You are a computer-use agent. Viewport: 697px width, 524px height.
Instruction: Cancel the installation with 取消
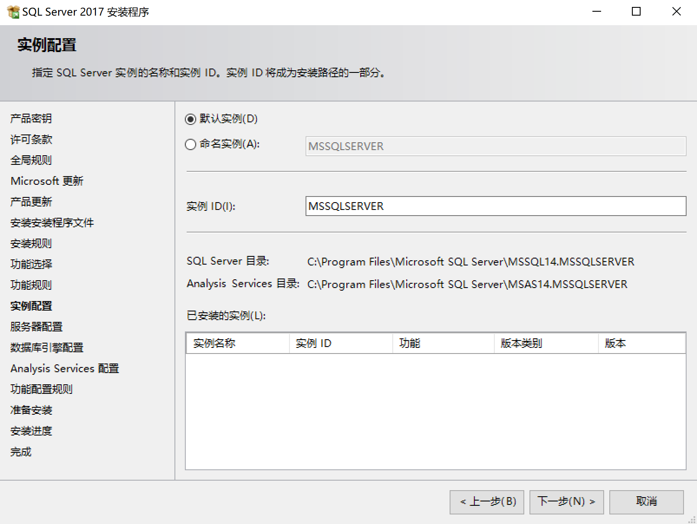point(646,502)
